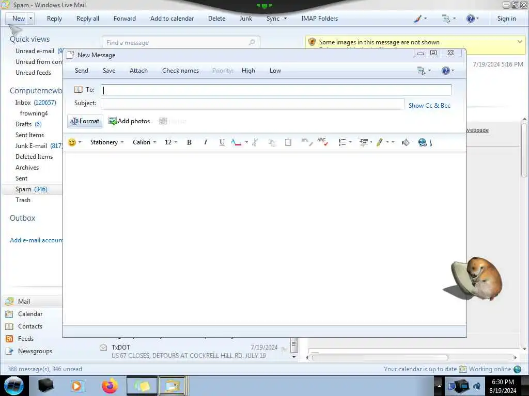This screenshot has width=529, height=396.
Task: Open the New button dropdown arrow
Action: 30,19
